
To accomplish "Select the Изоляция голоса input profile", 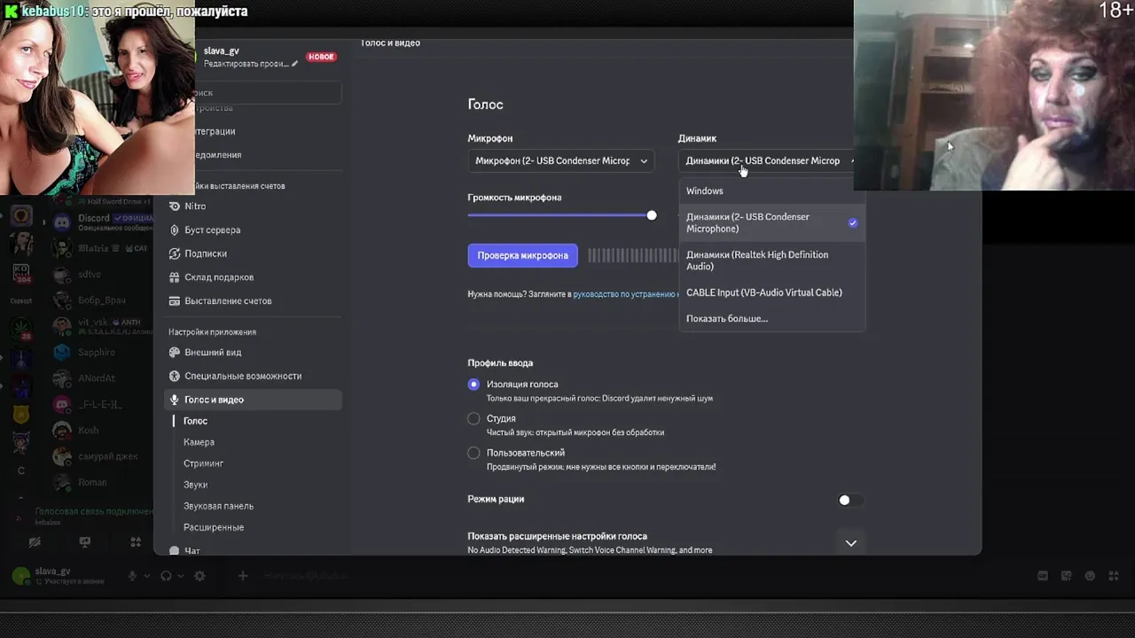I will point(474,385).
